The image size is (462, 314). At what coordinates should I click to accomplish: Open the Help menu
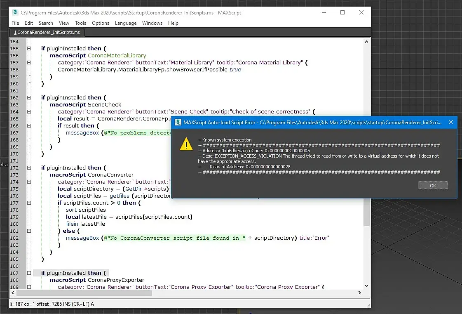[x=173, y=23]
